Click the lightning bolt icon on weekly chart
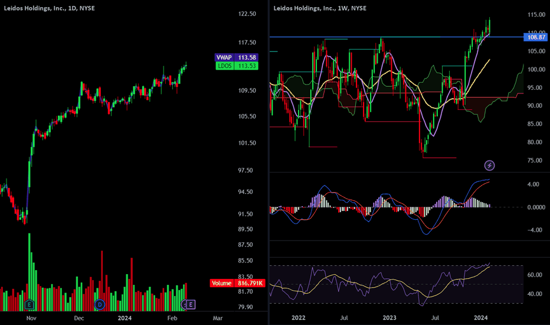 point(489,165)
